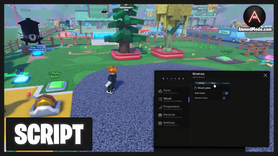
Task: Switch to the Machines tab
Action: click(x=225, y=83)
